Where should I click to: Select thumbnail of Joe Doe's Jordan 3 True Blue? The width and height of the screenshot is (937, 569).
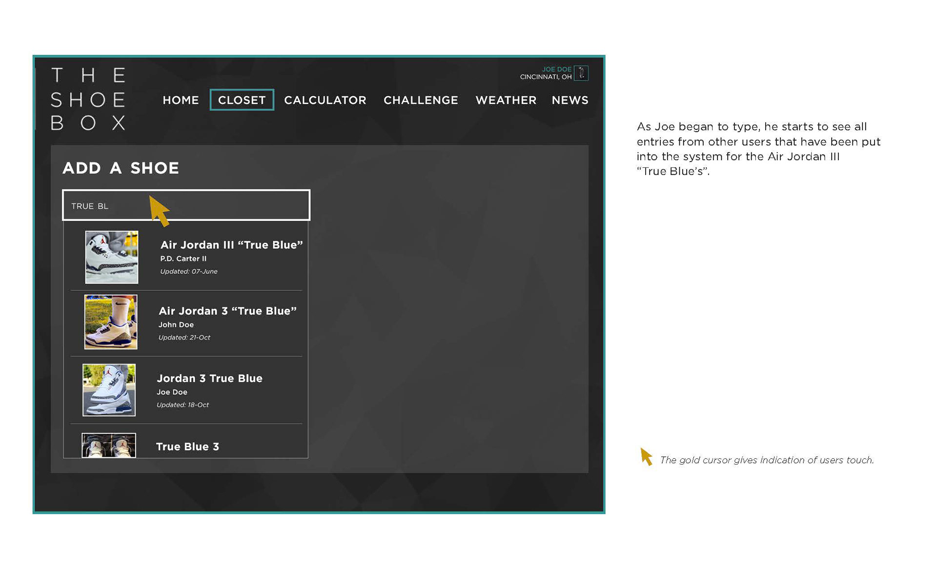pyautogui.click(x=109, y=390)
